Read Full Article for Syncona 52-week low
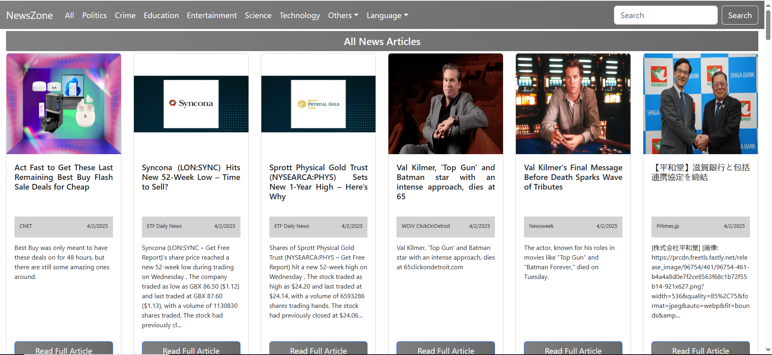This screenshot has width=772, height=355. (x=191, y=348)
